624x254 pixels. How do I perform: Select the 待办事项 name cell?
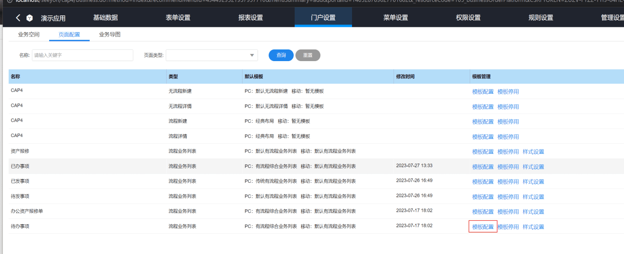(20, 226)
